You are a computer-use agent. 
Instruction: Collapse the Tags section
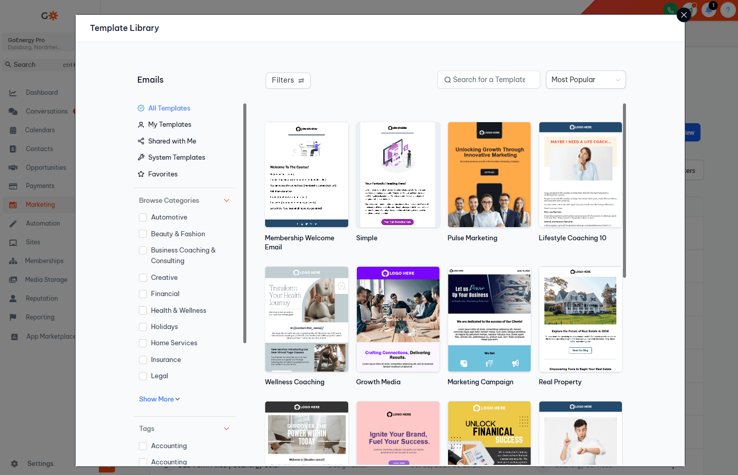click(227, 428)
